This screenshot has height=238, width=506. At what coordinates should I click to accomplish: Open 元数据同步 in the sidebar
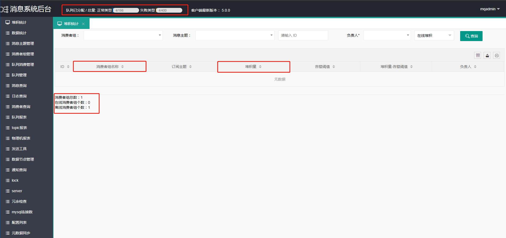[x=26, y=233]
